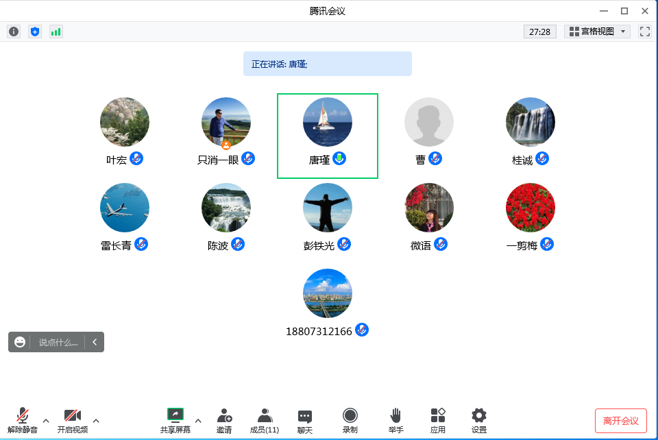Click the name label 彭铁光
The width and height of the screenshot is (658, 440).
[x=319, y=246]
